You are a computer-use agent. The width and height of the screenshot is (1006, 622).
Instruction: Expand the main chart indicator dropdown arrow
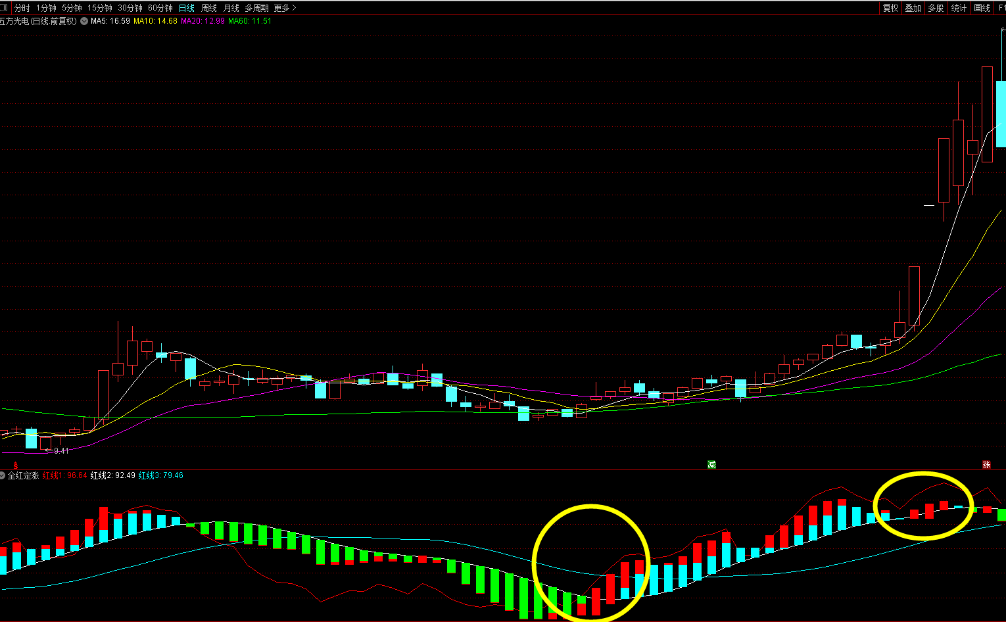coord(84,21)
